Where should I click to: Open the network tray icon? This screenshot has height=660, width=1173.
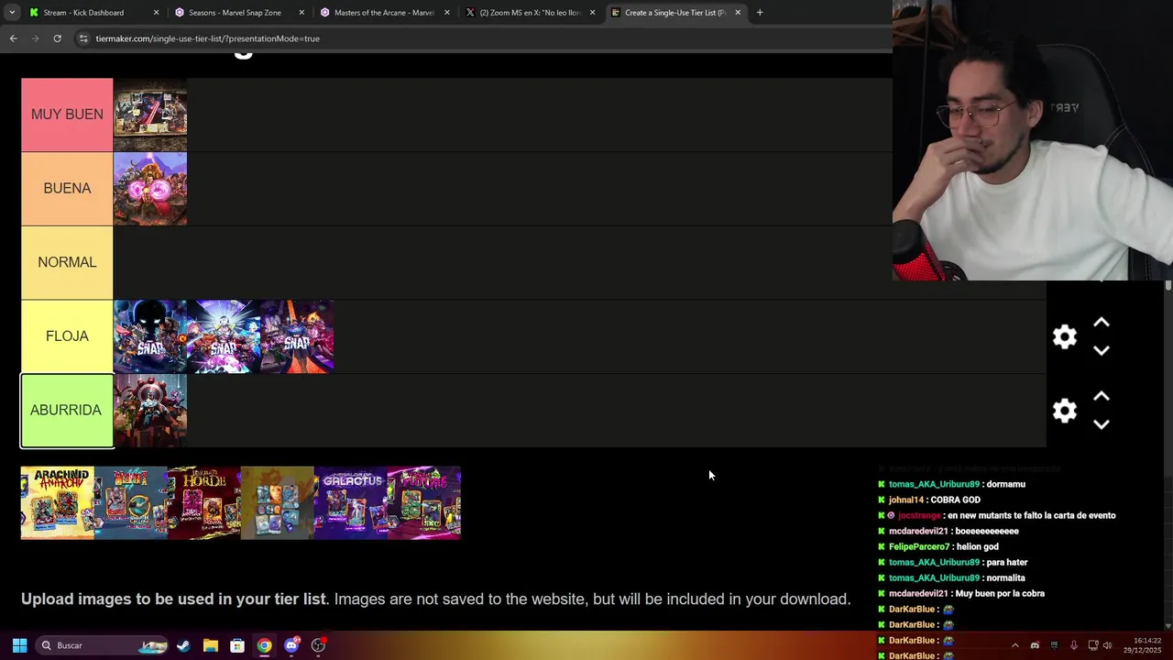[1094, 645]
